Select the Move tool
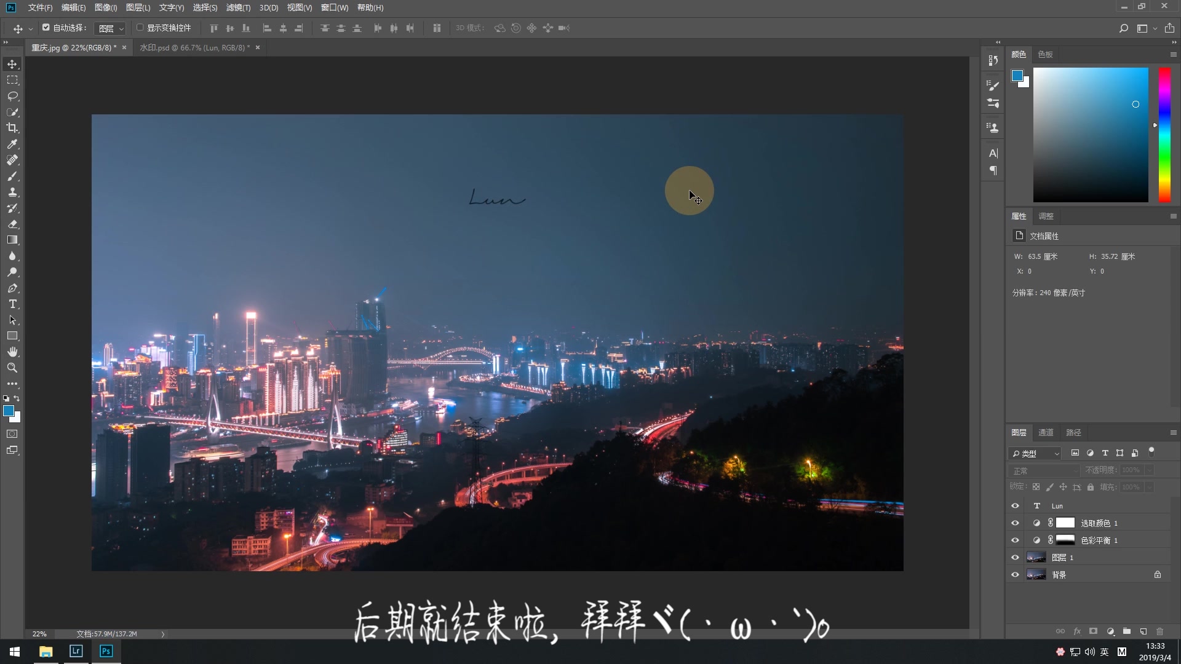The image size is (1181, 664). 12,63
